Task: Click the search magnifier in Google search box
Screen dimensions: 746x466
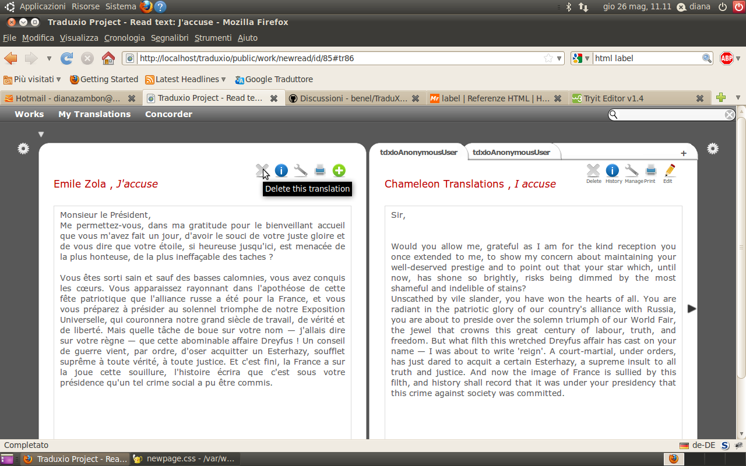Action: [706, 58]
